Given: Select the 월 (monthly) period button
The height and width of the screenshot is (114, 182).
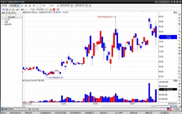Looking at the screenshot, I should pyautogui.click(x=26, y=6).
